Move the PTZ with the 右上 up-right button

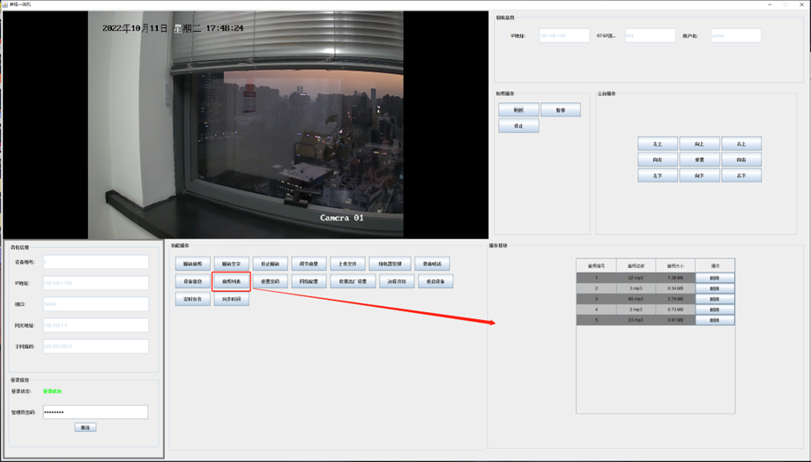[x=741, y=144]
